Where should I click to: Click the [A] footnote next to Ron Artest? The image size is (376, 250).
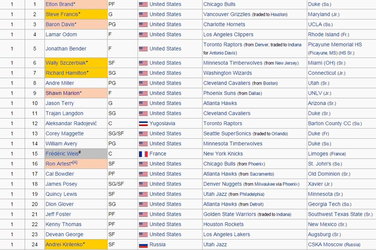point(75,162)
